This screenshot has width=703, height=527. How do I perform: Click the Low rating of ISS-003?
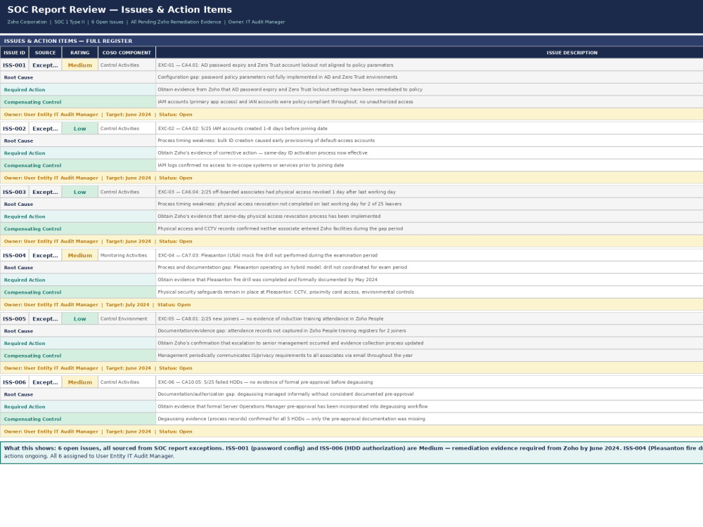click(x=80, y=192)
